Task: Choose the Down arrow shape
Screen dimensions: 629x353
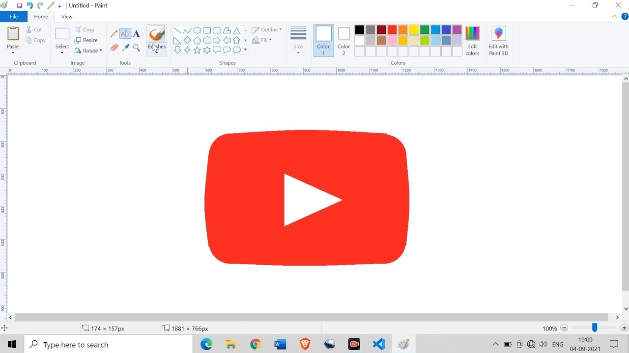Action: (177, 50)
